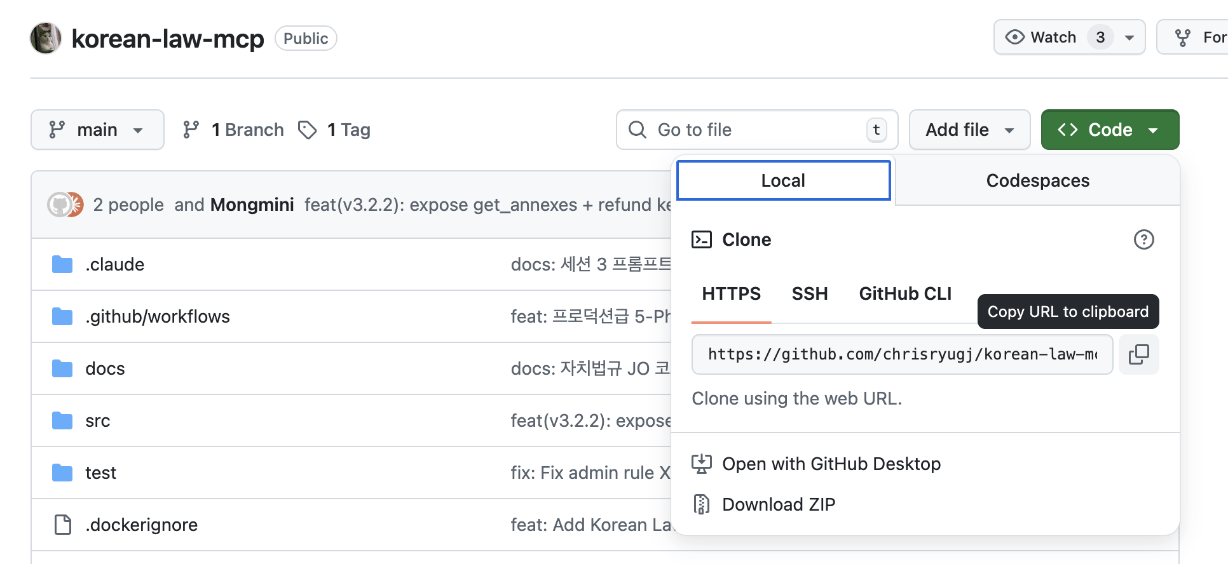Open the Clone help question mark icon
Screen dimensions: 1228x564
(x=1143, y=239)
